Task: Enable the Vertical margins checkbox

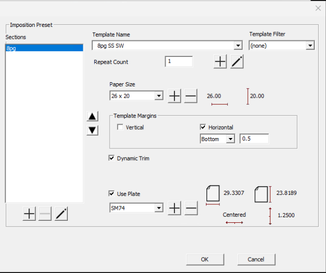Action: pos(120,127)
